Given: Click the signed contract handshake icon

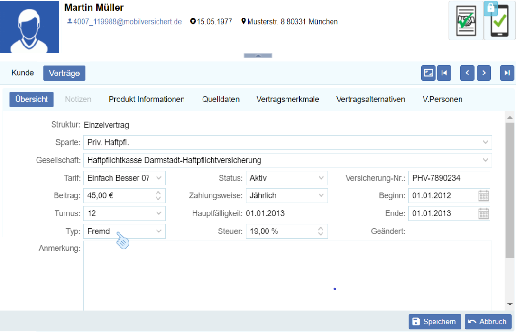Looking at the screenshot, I should coord(466,21).
